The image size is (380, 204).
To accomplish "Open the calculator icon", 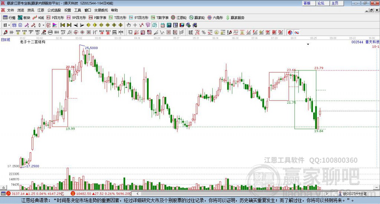I will pyautogui.click(x=169, y=25).
